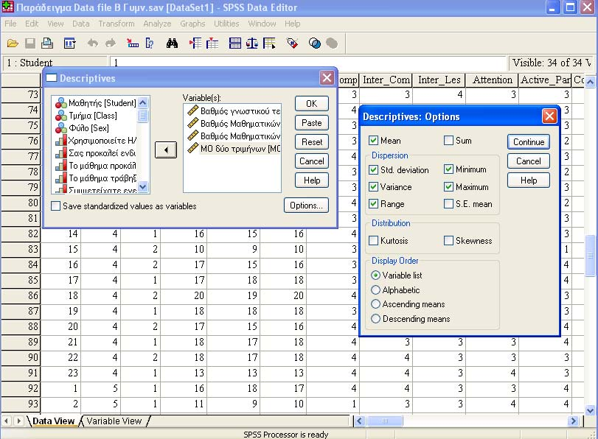Image resolution: width=598 pixels, height=439 pixels.
Task: Click the Select Cases toolbar icon
Action: [x=269, y=43]
